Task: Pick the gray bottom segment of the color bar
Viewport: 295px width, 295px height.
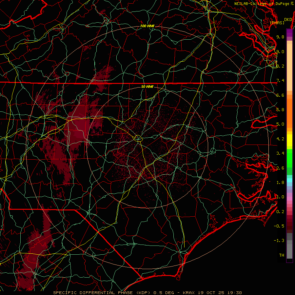Action: click(289, 251)
